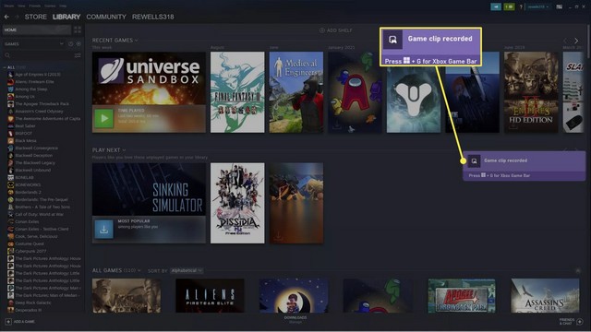Open the View menu
The image size is (591, 332).
pyautogui.click(x=21, y=6)
